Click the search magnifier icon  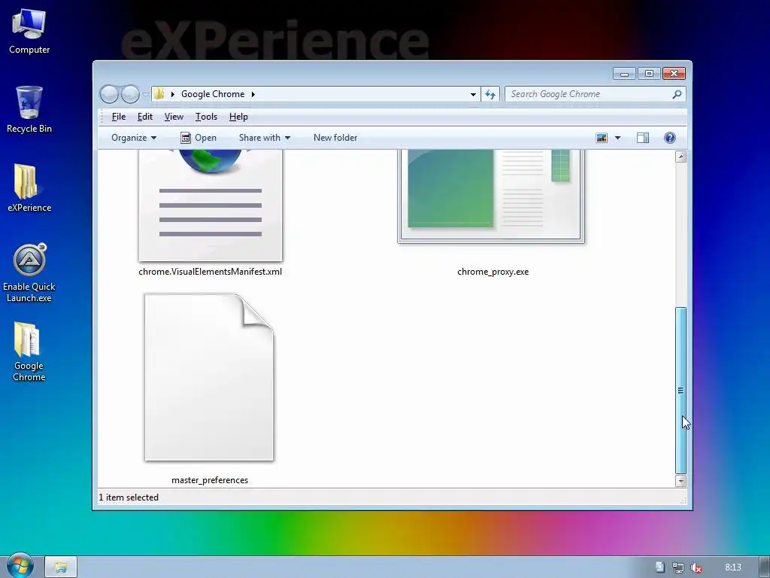pos(678,94)
